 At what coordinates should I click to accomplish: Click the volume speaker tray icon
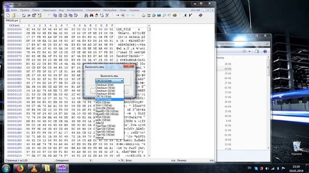(x=267, y=169)
